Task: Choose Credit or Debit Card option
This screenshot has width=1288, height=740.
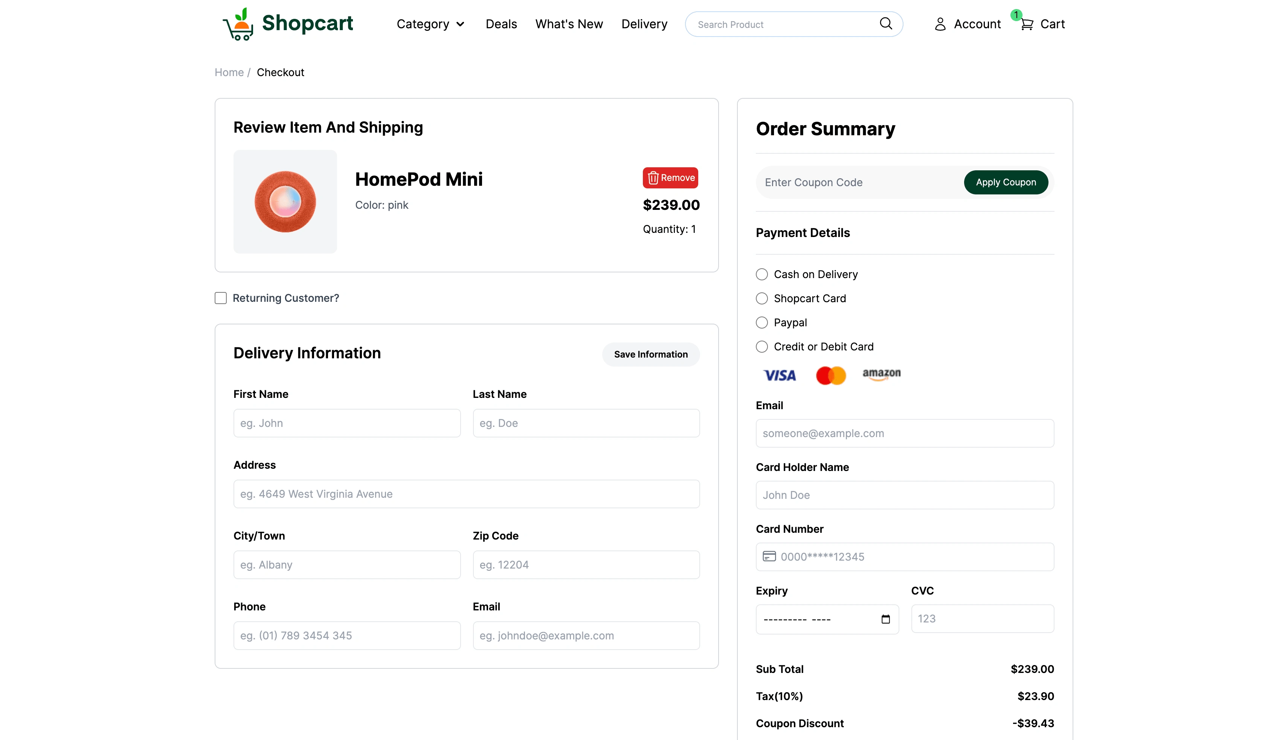Action: [762, 347]
